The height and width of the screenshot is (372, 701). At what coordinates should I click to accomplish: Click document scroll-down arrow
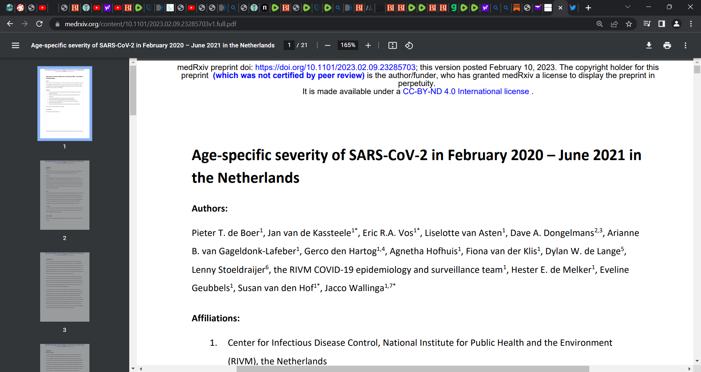[697, 361]
